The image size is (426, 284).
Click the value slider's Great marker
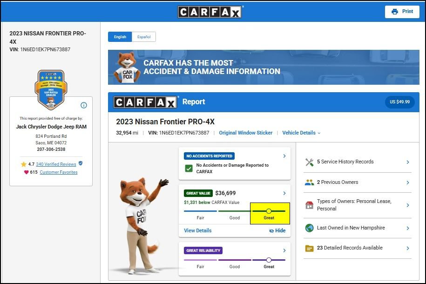click(x=269, y=211)
